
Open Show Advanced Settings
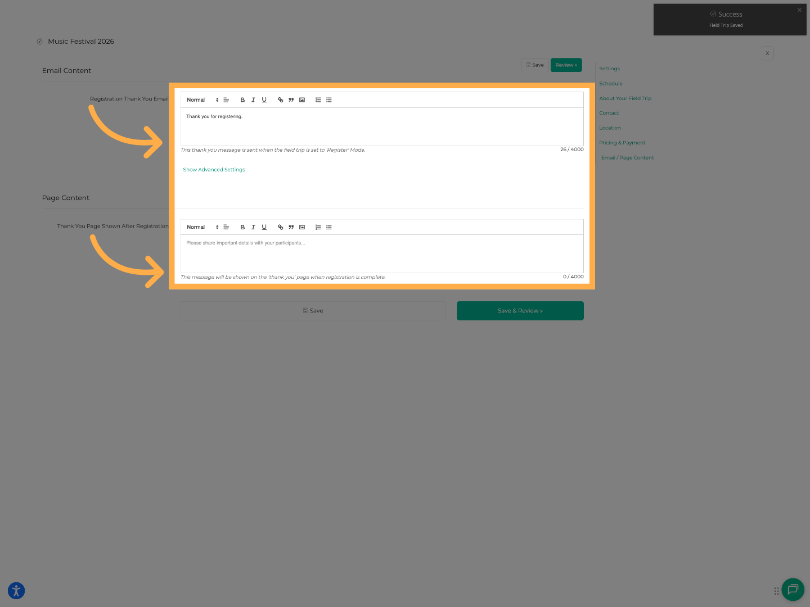point(214,169)
